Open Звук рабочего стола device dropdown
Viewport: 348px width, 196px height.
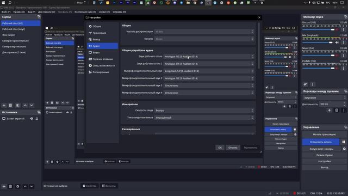click(209, 57)
